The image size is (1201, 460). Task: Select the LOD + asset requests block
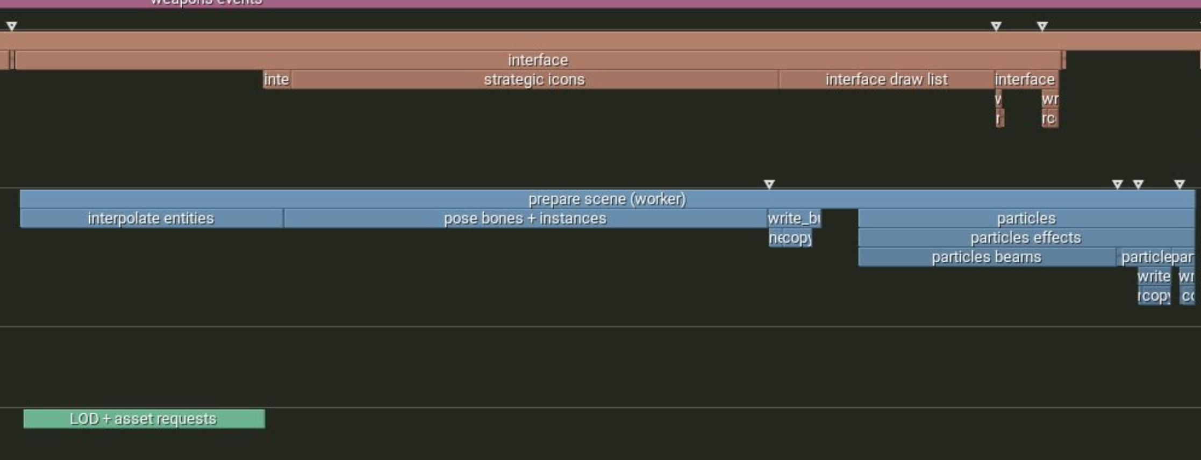144,419
